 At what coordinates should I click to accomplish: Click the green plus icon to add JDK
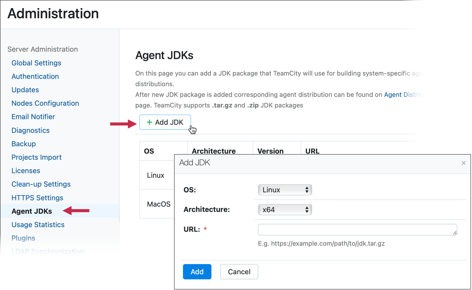pos(150,122)
